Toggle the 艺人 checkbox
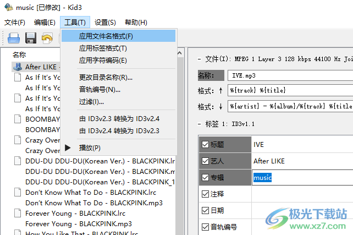 click(205, 161)
